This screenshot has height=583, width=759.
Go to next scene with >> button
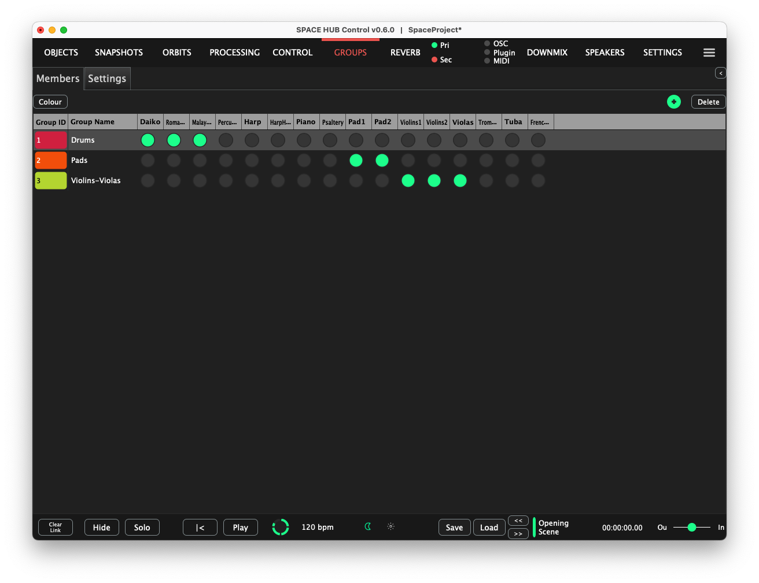518,534
